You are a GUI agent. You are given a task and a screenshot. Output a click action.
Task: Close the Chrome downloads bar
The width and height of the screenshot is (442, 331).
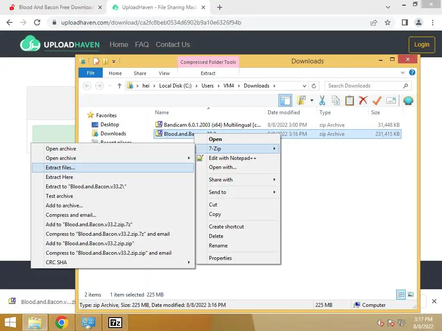point(434,301)
